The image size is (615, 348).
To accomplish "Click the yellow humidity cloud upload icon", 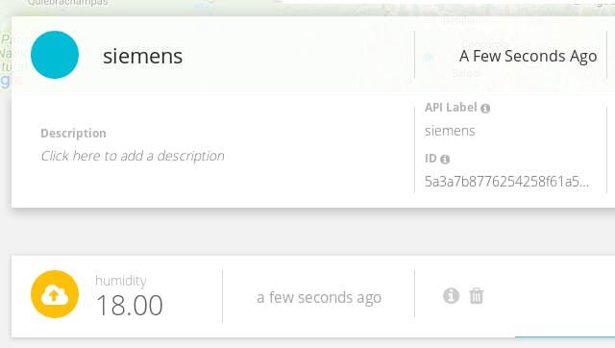I will pyautogui.click(x=55, y=294).
